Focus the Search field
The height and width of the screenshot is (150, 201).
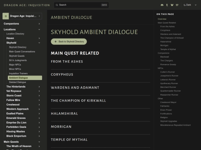coord(81,5)
